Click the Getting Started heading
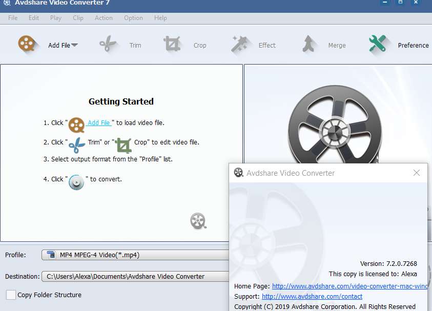Screen dimensions: 432x311 point(121,101)
